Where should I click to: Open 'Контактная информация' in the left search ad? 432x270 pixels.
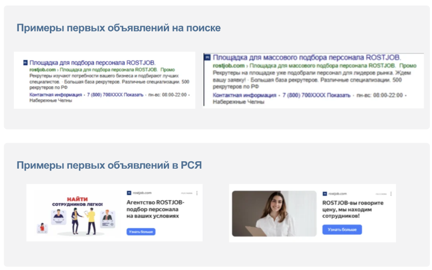tap(56, 94)
